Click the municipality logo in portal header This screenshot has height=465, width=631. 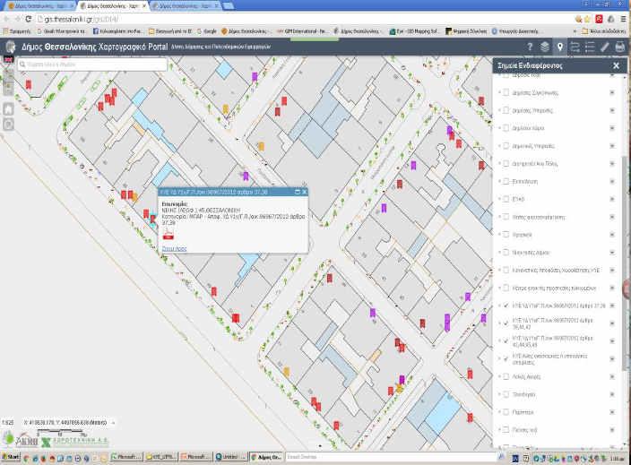coord(10,47)
